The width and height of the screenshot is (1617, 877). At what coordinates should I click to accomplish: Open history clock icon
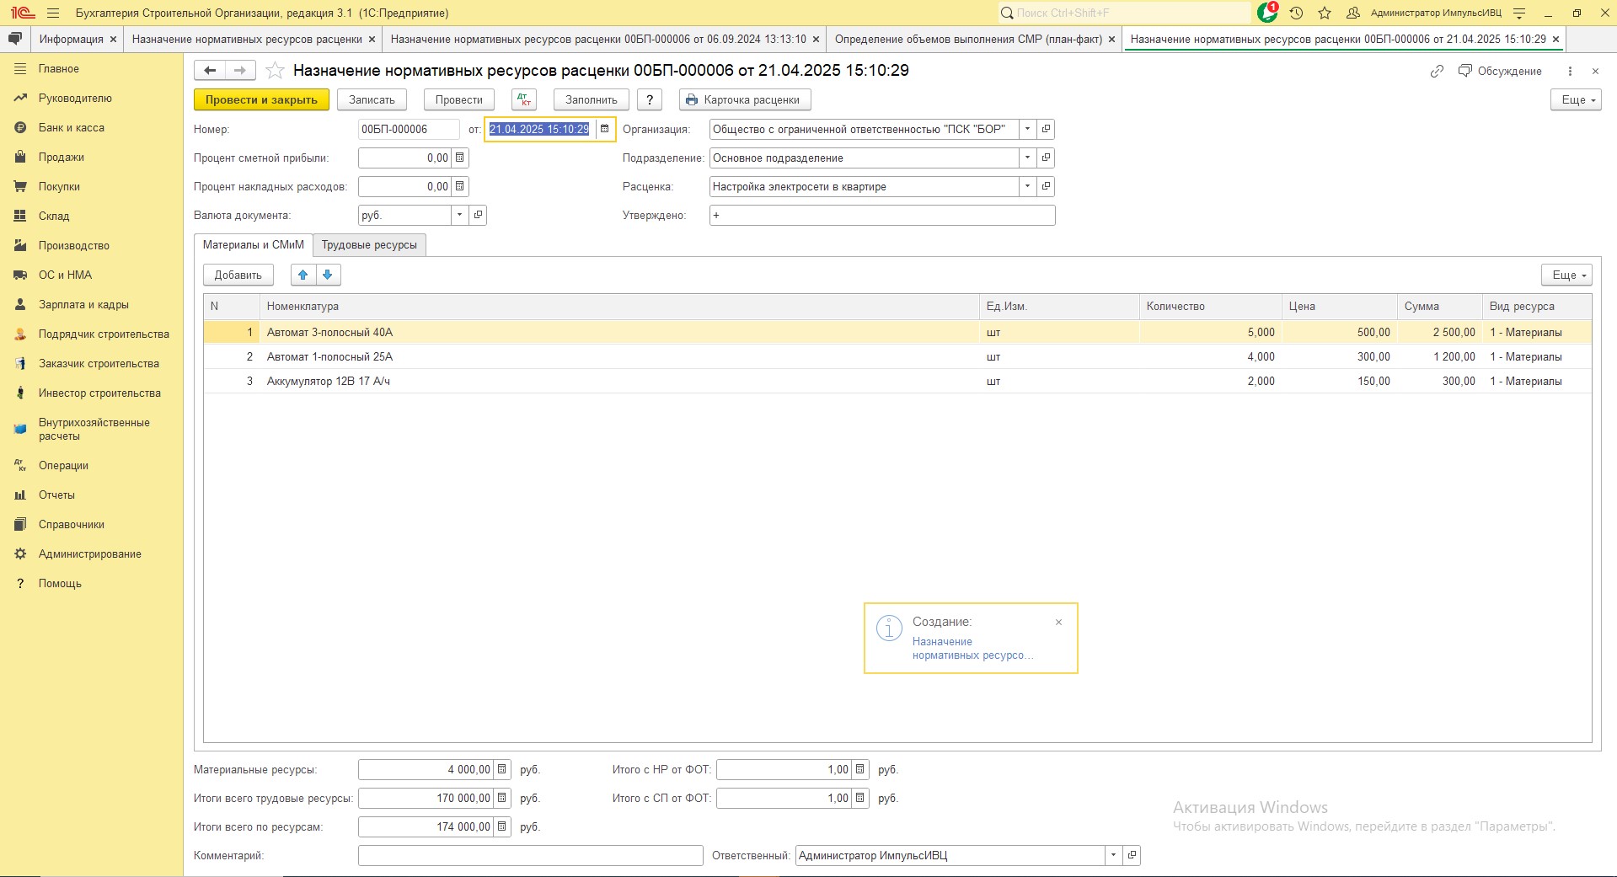pos(1296,13)
